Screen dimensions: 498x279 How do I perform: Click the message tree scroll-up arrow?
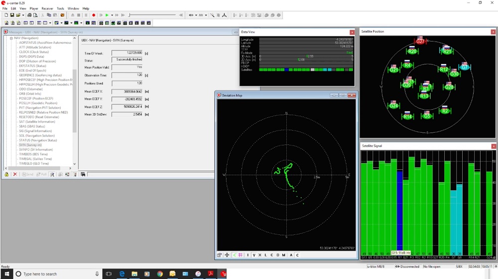coord(75,38)
